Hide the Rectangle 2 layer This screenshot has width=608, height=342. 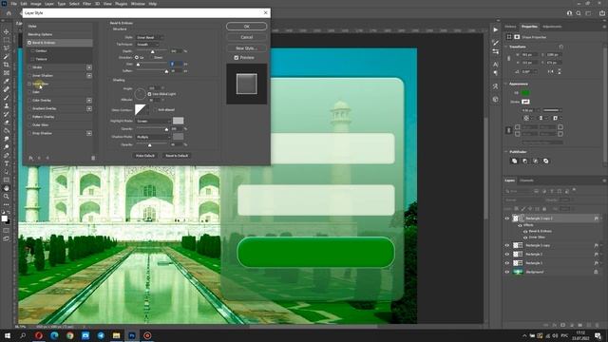click(506, 254)
